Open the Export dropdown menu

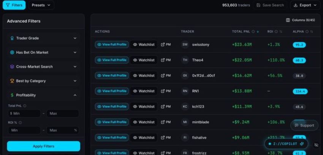[x=305, y=5]
